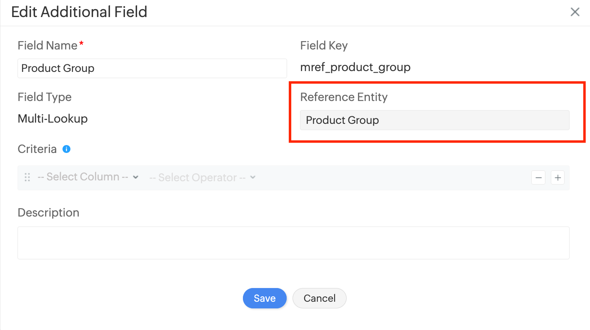Grab the criteria row drag handle

(27, 177)
